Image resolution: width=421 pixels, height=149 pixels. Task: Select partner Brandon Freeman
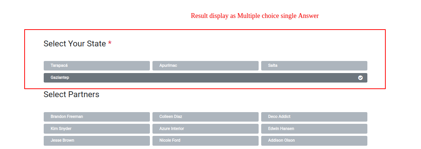point(97,117)
